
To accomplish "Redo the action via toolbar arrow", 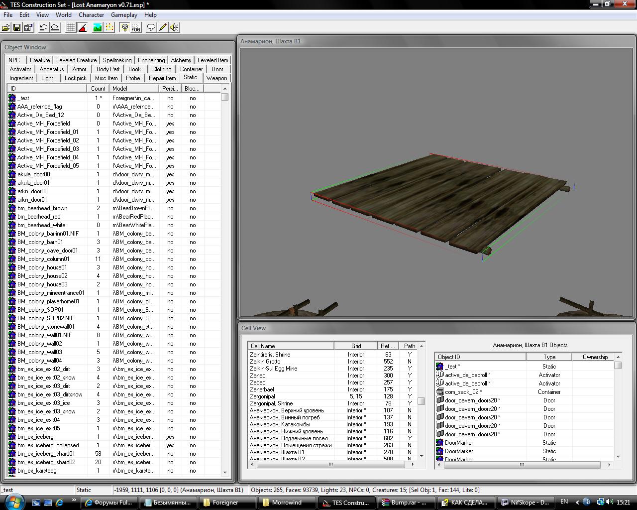I will pyautogui.click(x=55, y=28).
